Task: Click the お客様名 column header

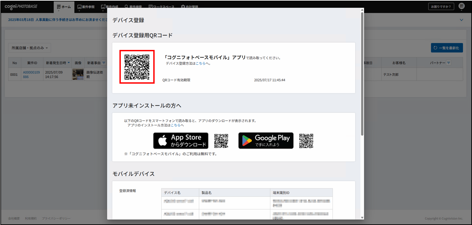Action: pos(399,63)
